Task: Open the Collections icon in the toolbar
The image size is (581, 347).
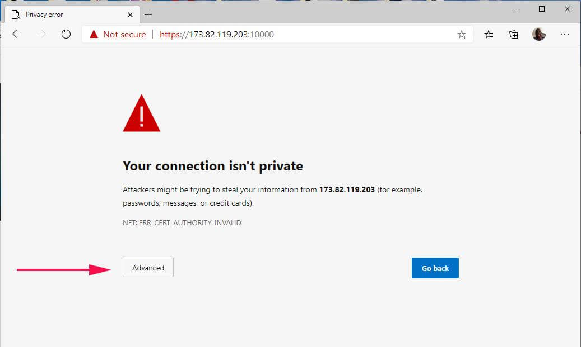Action: 514,35
